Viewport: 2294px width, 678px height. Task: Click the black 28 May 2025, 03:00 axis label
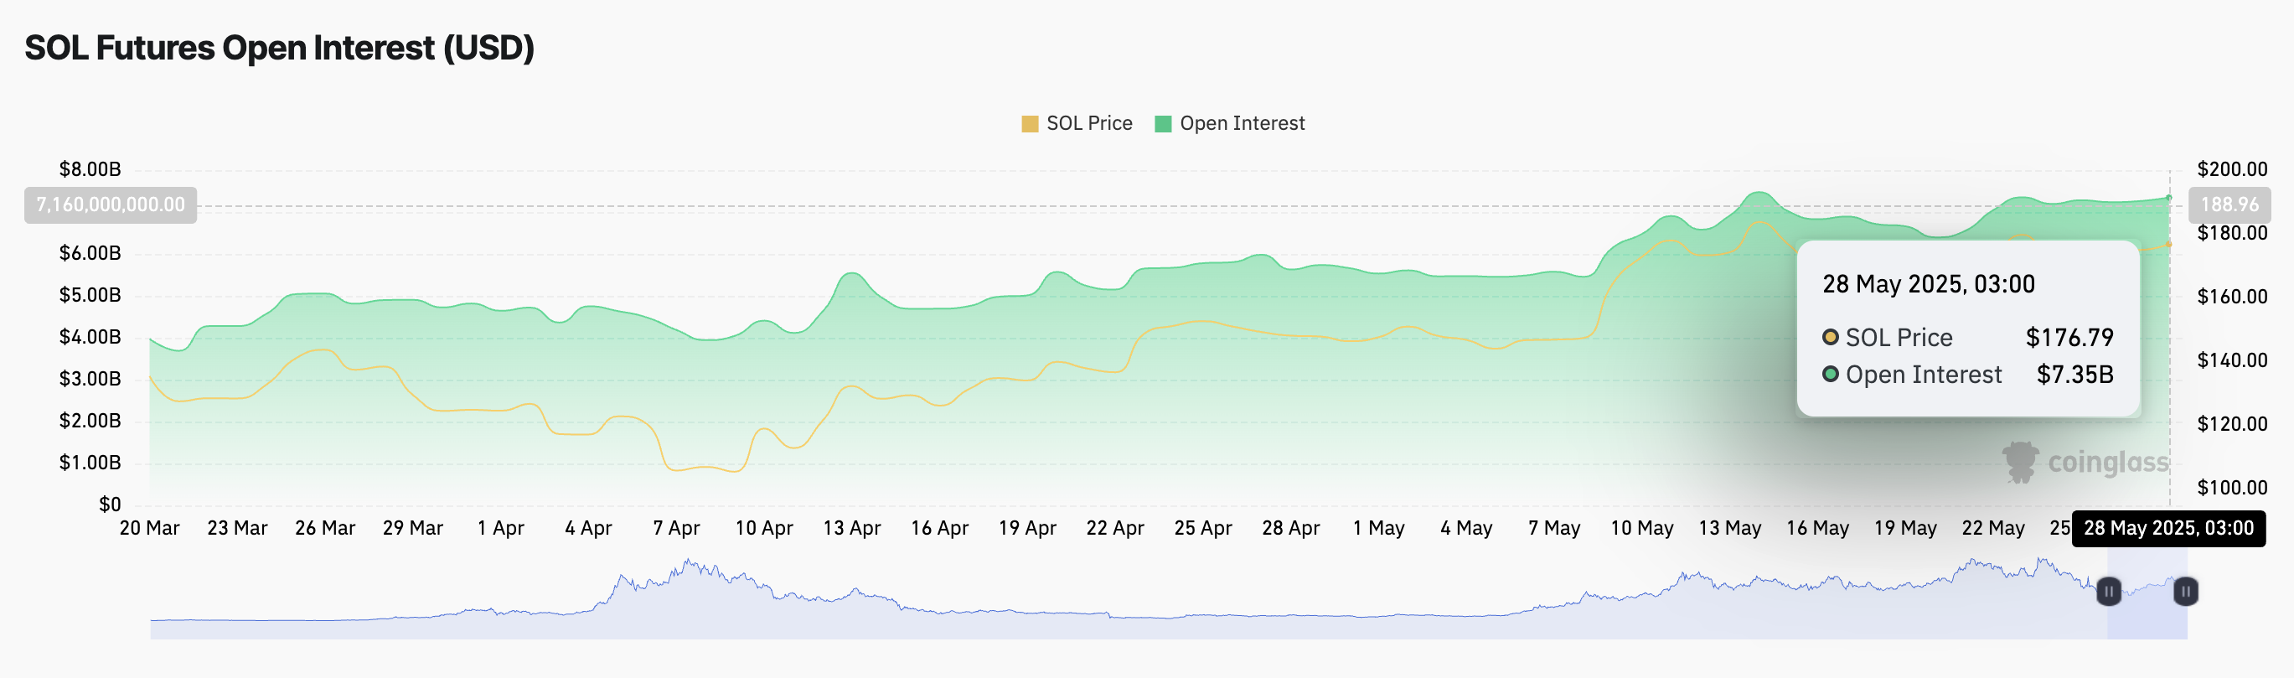coord(2167,528)
